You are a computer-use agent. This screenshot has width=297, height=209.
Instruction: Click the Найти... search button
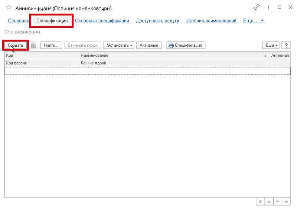[x=51, y=45]
